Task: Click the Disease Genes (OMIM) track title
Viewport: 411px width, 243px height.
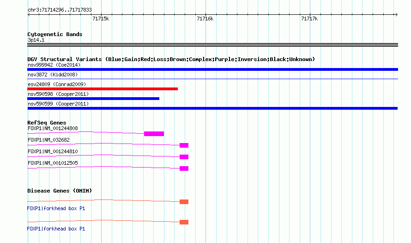Action: click(60, 191)
